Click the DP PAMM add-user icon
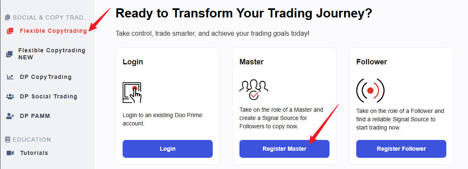Image resolution: width=468 pixels, height=169 pixels. pos(10,116)
